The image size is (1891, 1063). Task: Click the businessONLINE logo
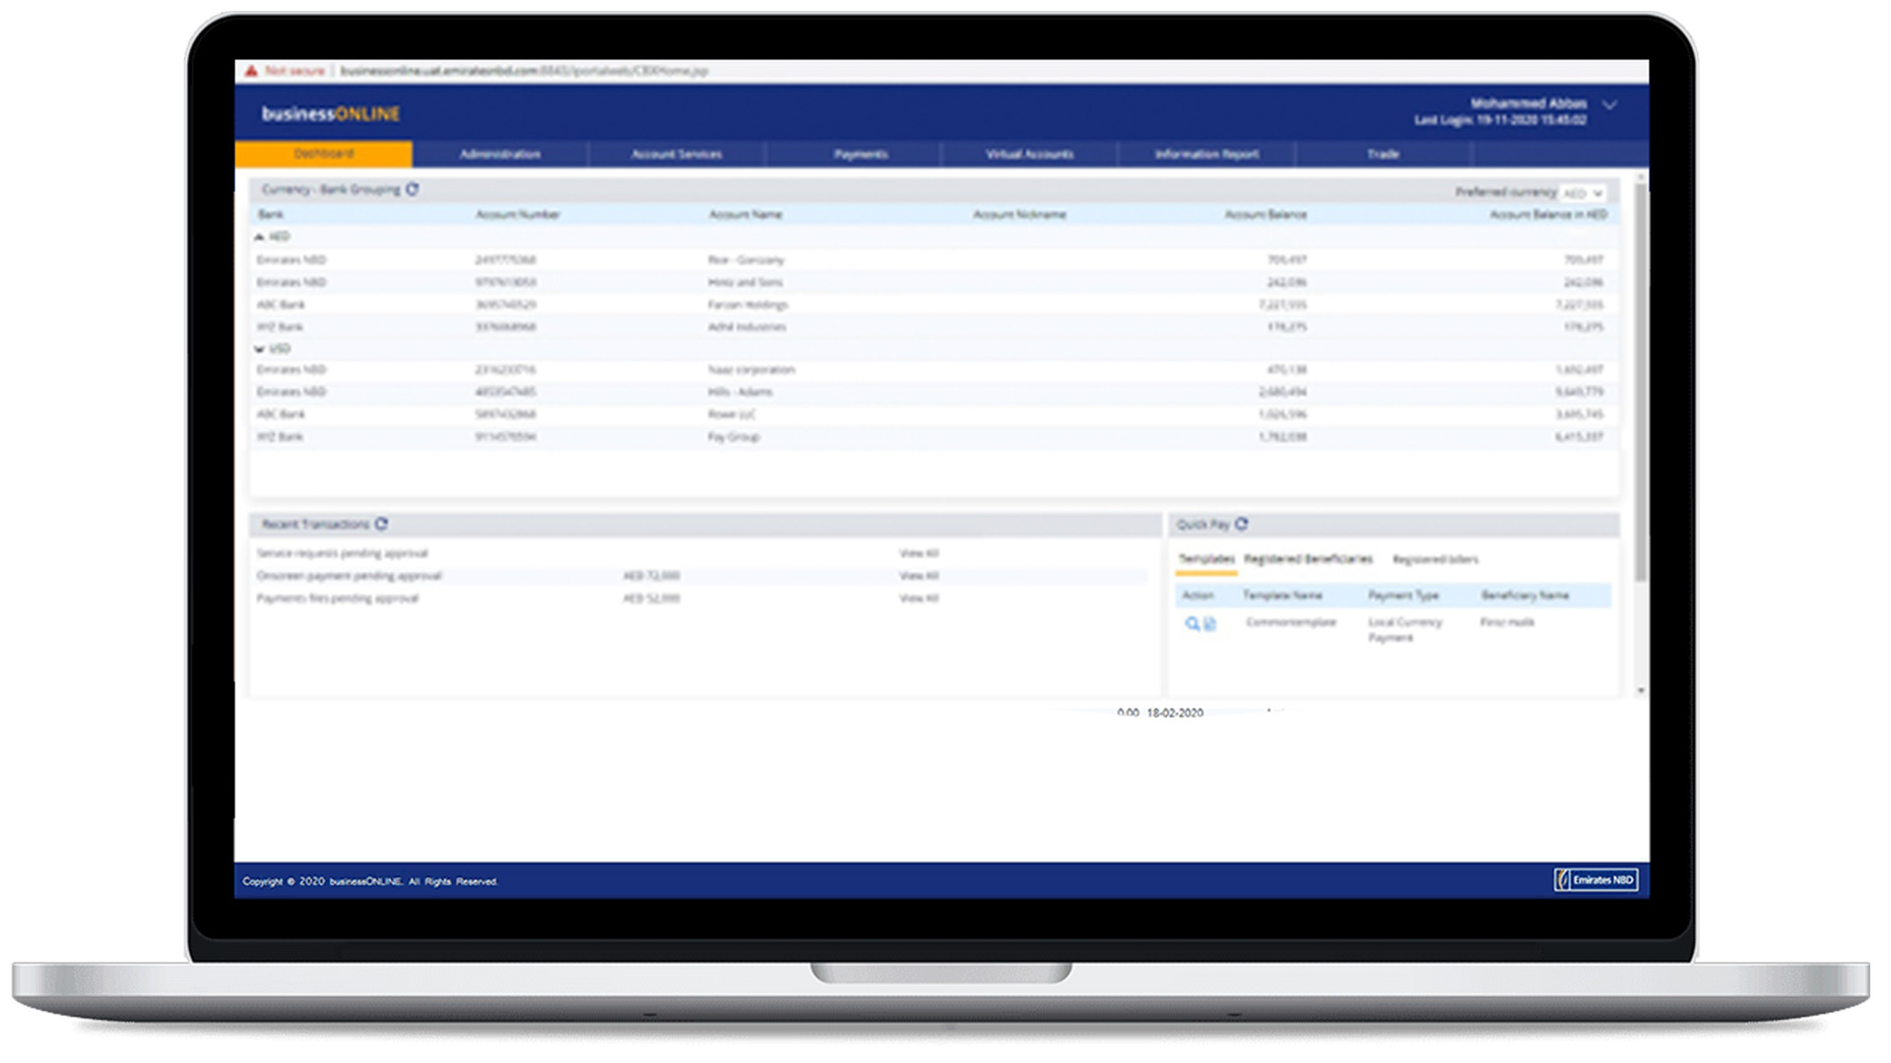[x=330, y=114]
